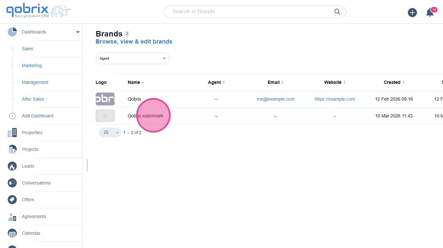Click the Calendar icon in the sidebar
This screenshot has width=443, height=248.
coord(12,233)
